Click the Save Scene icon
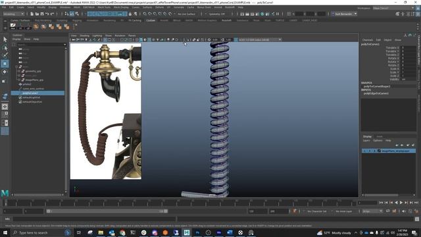421x237 pixels. (x=42, y=14)
